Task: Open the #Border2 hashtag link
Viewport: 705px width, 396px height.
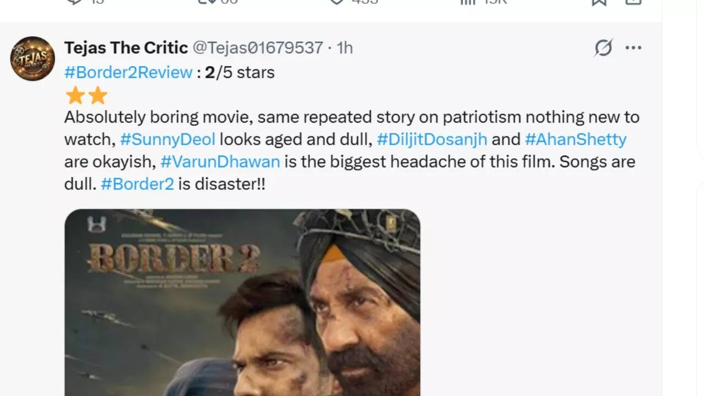Action: [x=137, y=184]
